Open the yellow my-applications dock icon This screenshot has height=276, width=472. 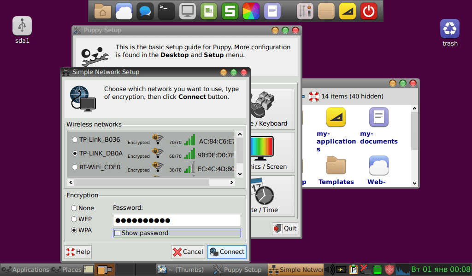tap(348, 11)
